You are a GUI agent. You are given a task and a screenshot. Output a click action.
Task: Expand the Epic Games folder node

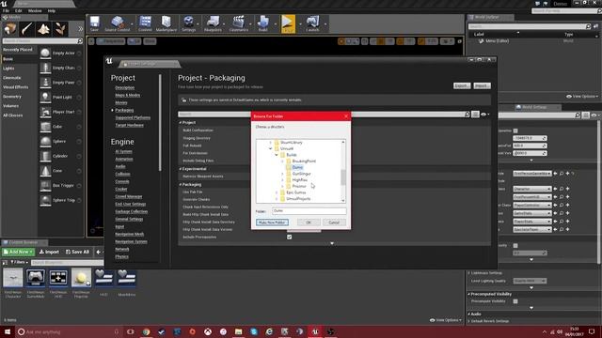point(277,192)
